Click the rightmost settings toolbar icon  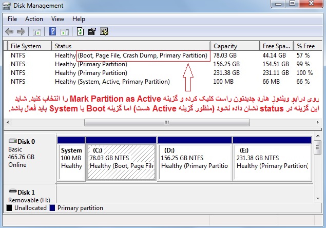pos(104,31)
